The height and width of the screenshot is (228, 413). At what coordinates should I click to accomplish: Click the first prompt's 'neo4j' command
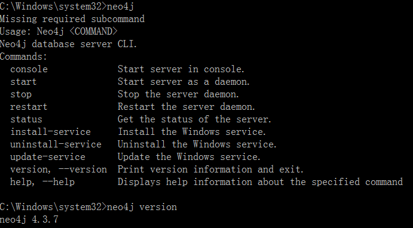click(x=120, y=7)
